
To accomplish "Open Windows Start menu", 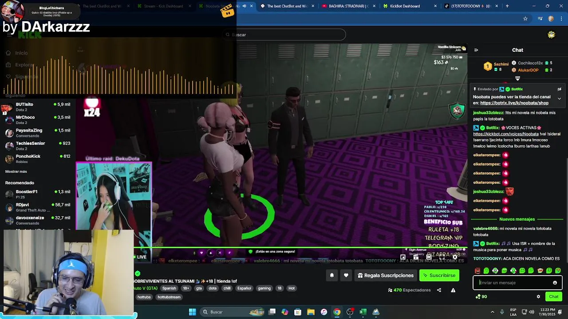I will [x=192, y=312].
